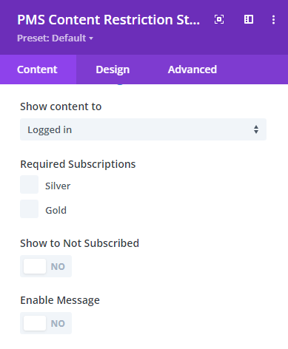Click the Required Subscriptions label
288x349 pixels.
point(78,164)
